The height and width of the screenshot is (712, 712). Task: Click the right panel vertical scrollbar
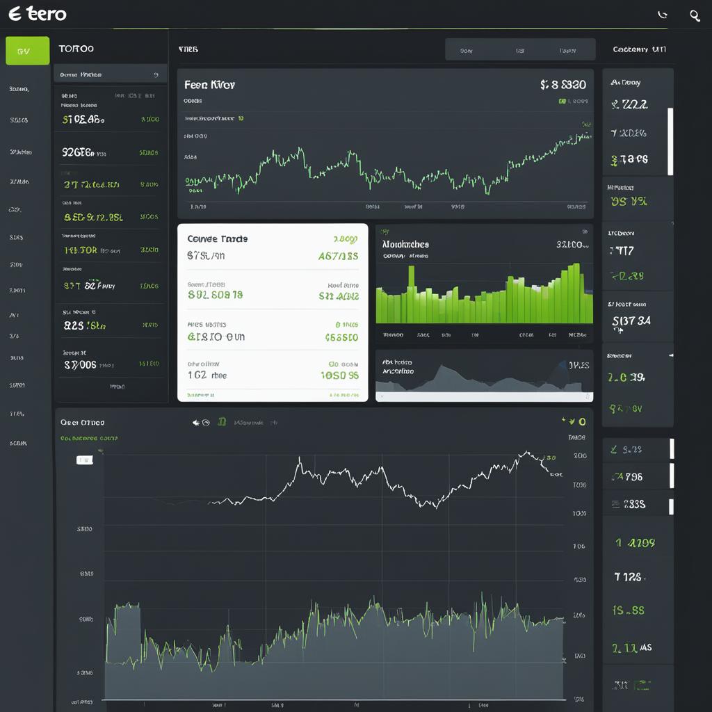coord(670,141)
